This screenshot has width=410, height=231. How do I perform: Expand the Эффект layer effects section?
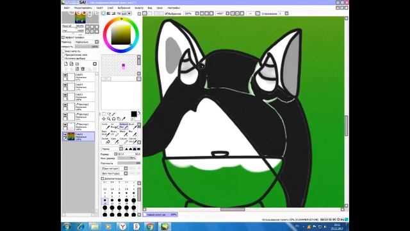(x=63, y=37)
